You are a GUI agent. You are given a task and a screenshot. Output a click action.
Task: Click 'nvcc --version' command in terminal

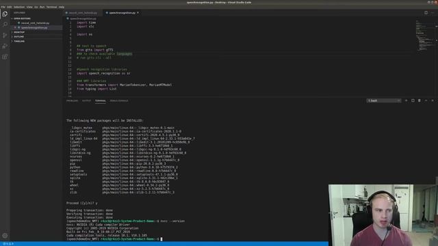172,221
